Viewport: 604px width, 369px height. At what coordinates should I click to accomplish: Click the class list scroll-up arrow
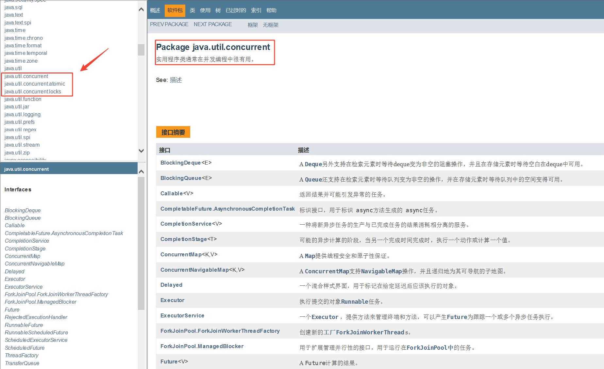pos(141,171)
